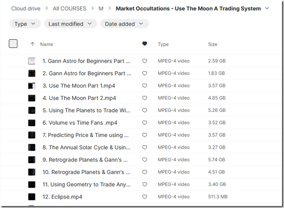Select file '3. Use The Moon Part 1.mp4'
The height and width of the screenshot is (208, 284).
(79, 86)
